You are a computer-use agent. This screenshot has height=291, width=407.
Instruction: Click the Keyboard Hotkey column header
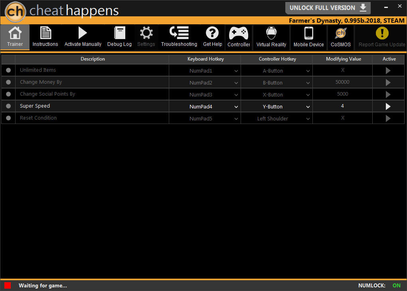[x=205, y=59]
